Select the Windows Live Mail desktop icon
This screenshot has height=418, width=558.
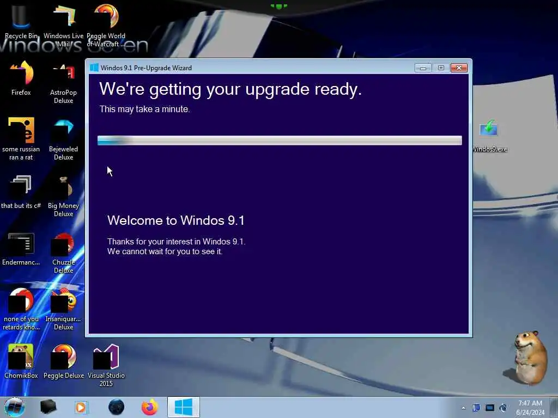click(x=63, y=25)
